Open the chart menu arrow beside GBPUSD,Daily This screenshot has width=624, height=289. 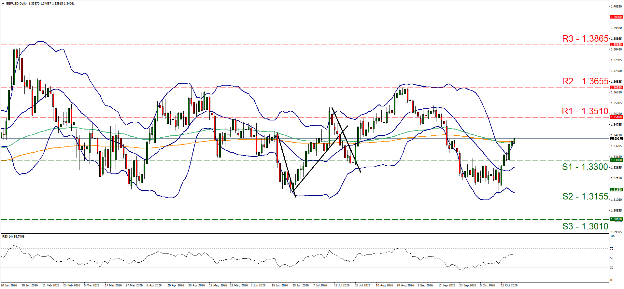[x=3, y=4]
